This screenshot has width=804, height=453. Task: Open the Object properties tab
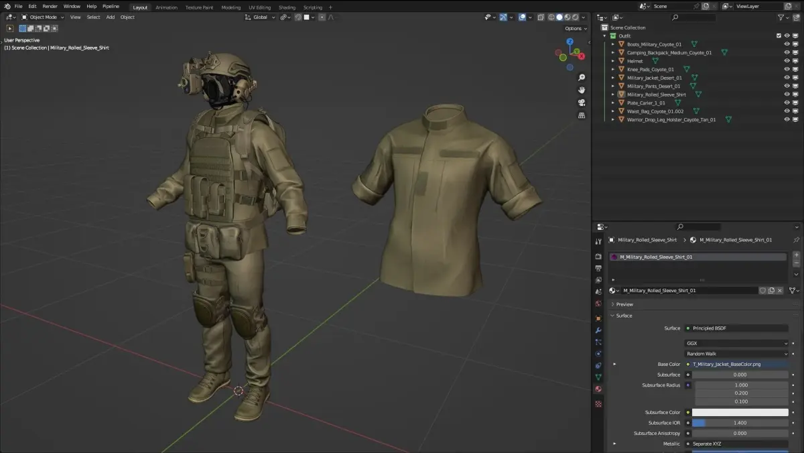pyautogui.click(x=598, y=318)
